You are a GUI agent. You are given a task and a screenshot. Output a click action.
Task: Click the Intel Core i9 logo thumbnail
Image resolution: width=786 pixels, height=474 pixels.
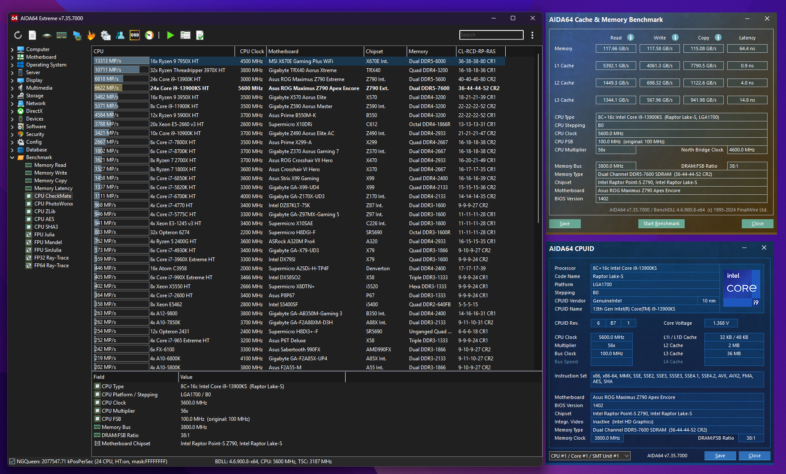(743, 288)
